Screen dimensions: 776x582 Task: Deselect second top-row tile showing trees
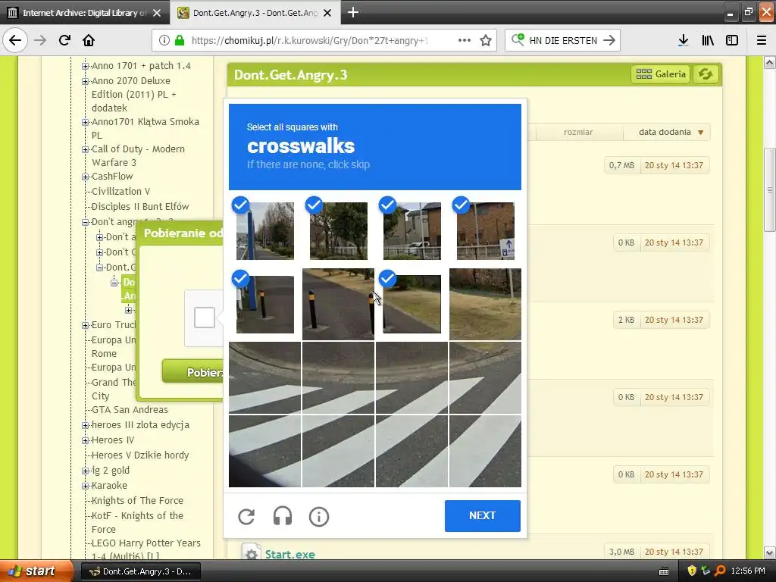pyautogui.click(x=339, y=230)
